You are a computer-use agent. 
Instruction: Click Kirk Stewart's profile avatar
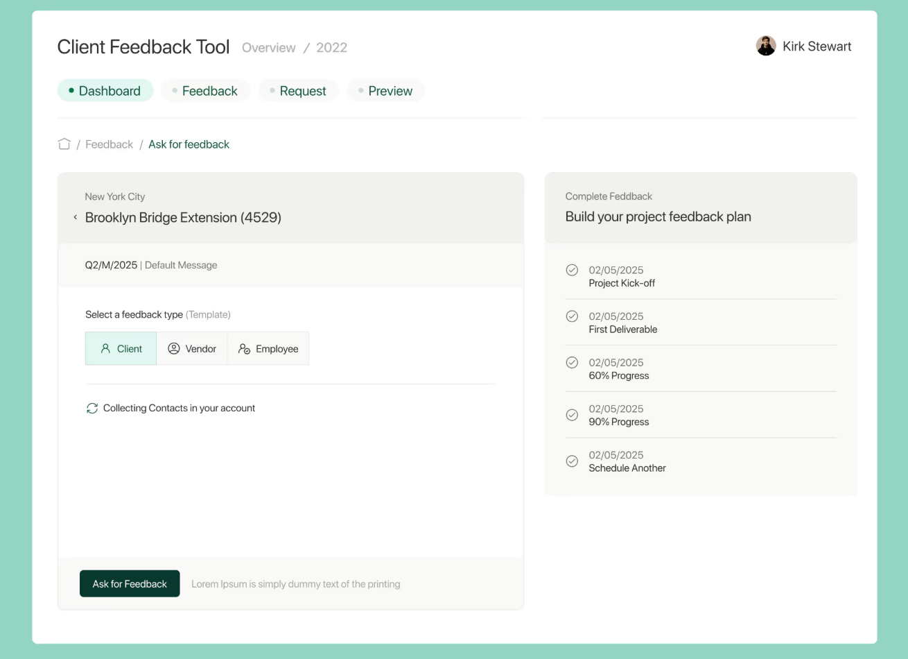click(766, 45)
